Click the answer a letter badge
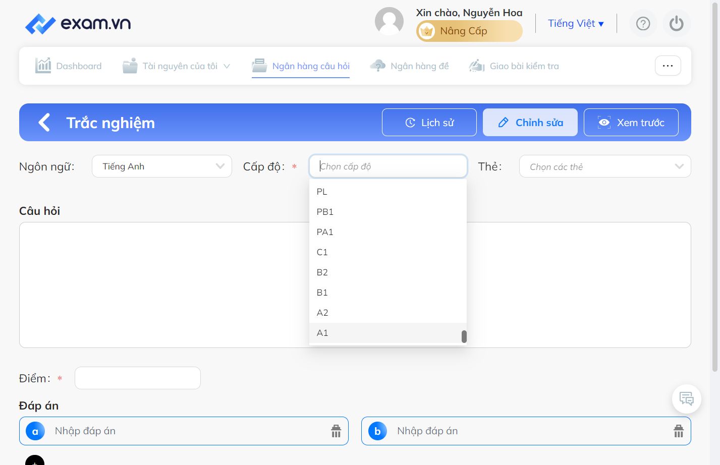The width and height of the screenshot is (720, 465). (35, 431)
